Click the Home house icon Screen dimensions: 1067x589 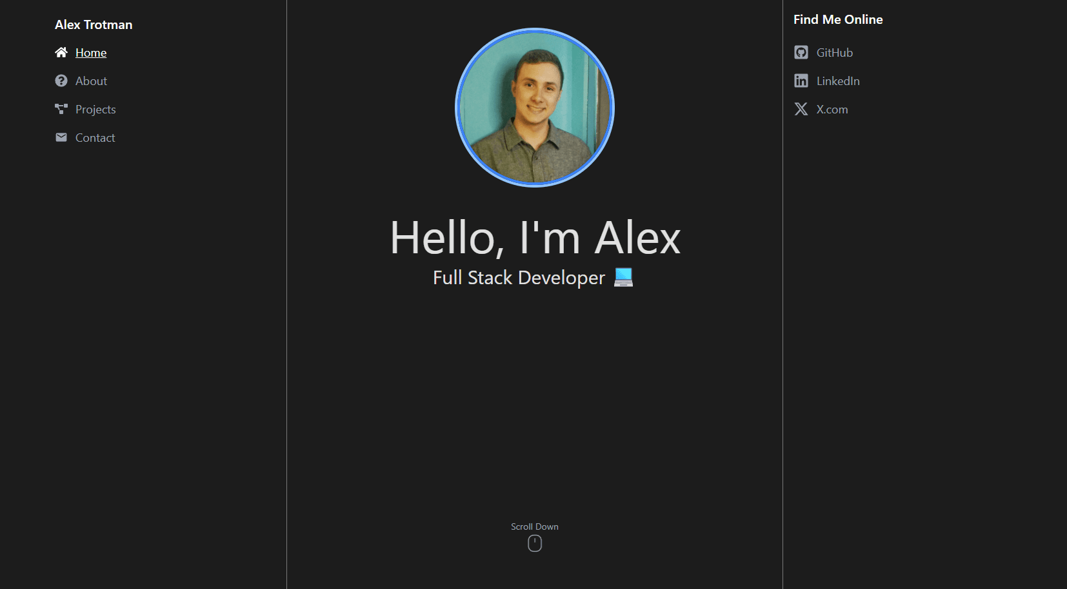(x=61, y=52)
